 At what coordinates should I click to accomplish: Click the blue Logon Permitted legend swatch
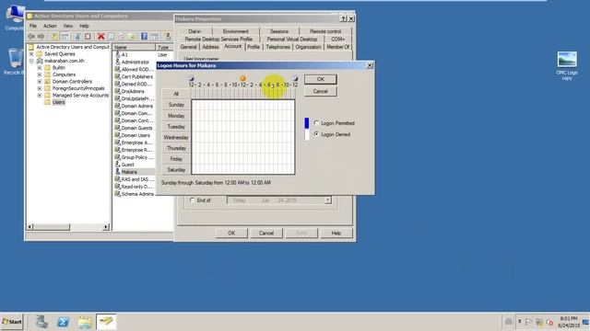307,123
